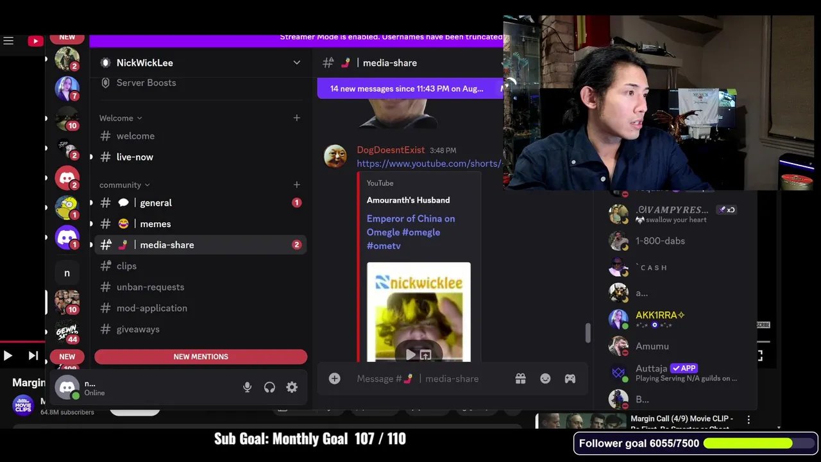Click the APP badge next to Auttaja

coord(684,368)
